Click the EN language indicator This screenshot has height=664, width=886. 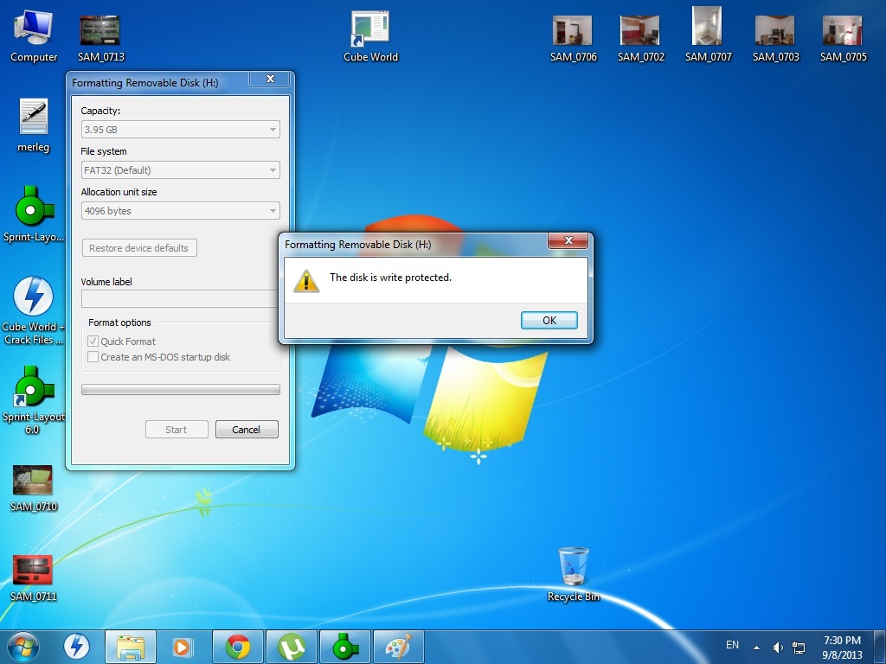[732, 645]
